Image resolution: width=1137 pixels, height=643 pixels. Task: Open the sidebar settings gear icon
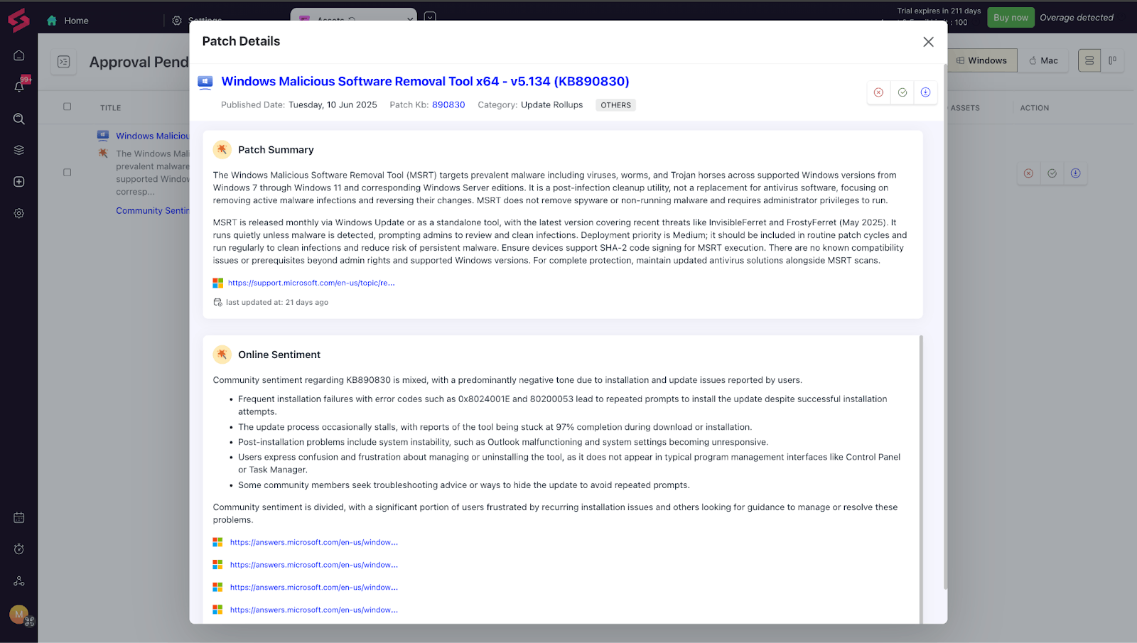19,213
